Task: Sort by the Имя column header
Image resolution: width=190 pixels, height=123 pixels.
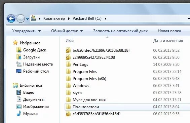Action: pos(70,41)
